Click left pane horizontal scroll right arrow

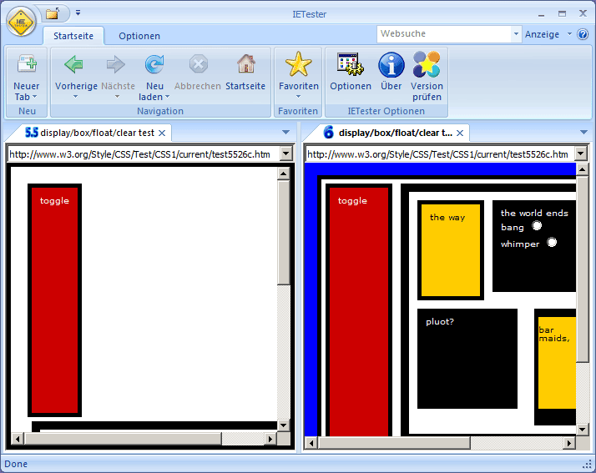tap(270, 439)
